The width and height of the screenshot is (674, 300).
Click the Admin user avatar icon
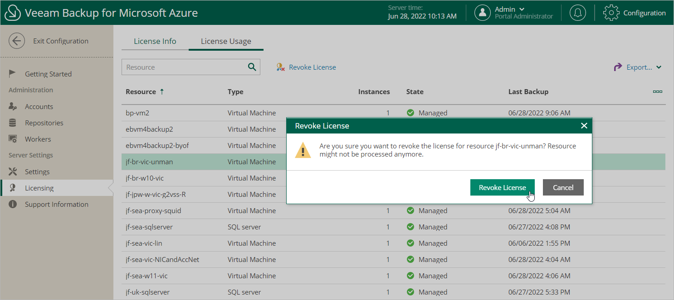483,13
